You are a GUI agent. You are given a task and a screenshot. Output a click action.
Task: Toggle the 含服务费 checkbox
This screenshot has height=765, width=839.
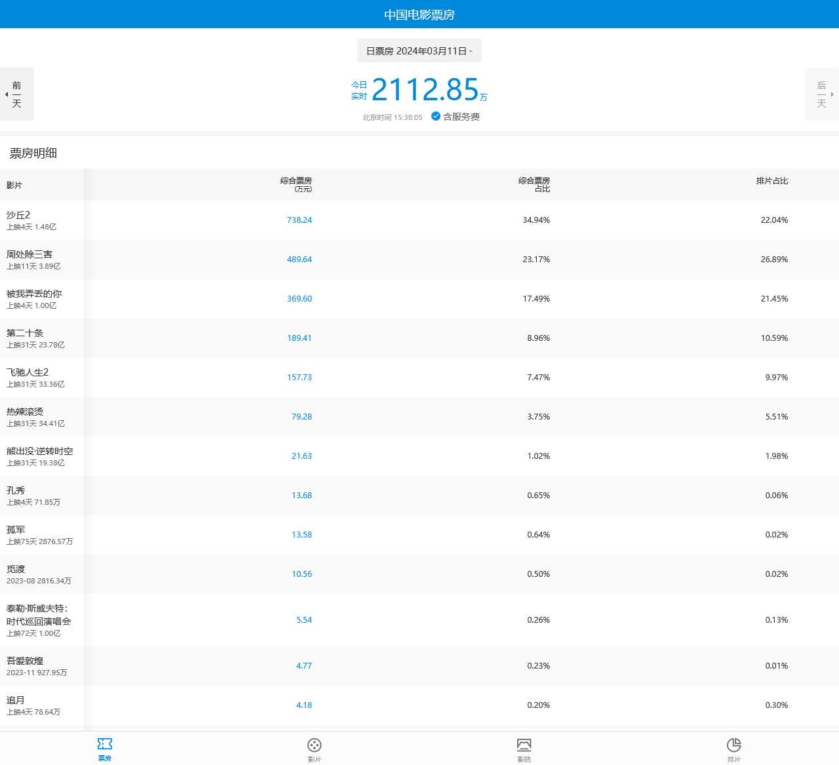tap(456, 117)
